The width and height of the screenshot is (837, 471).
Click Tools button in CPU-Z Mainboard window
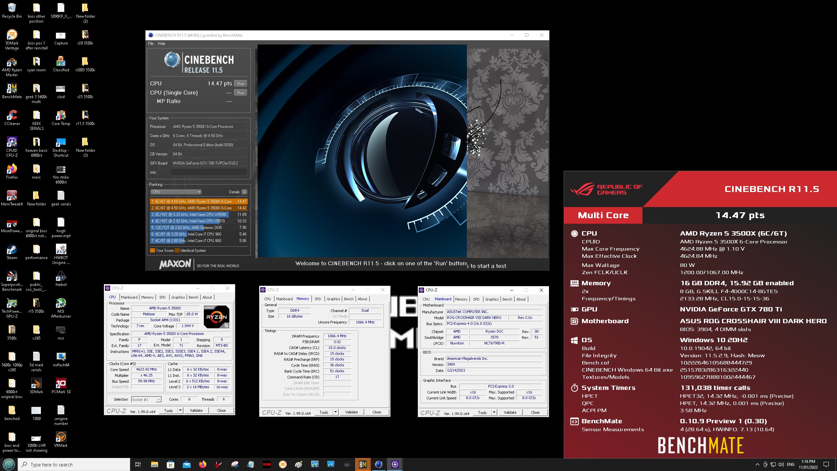[x=482, y=412]
